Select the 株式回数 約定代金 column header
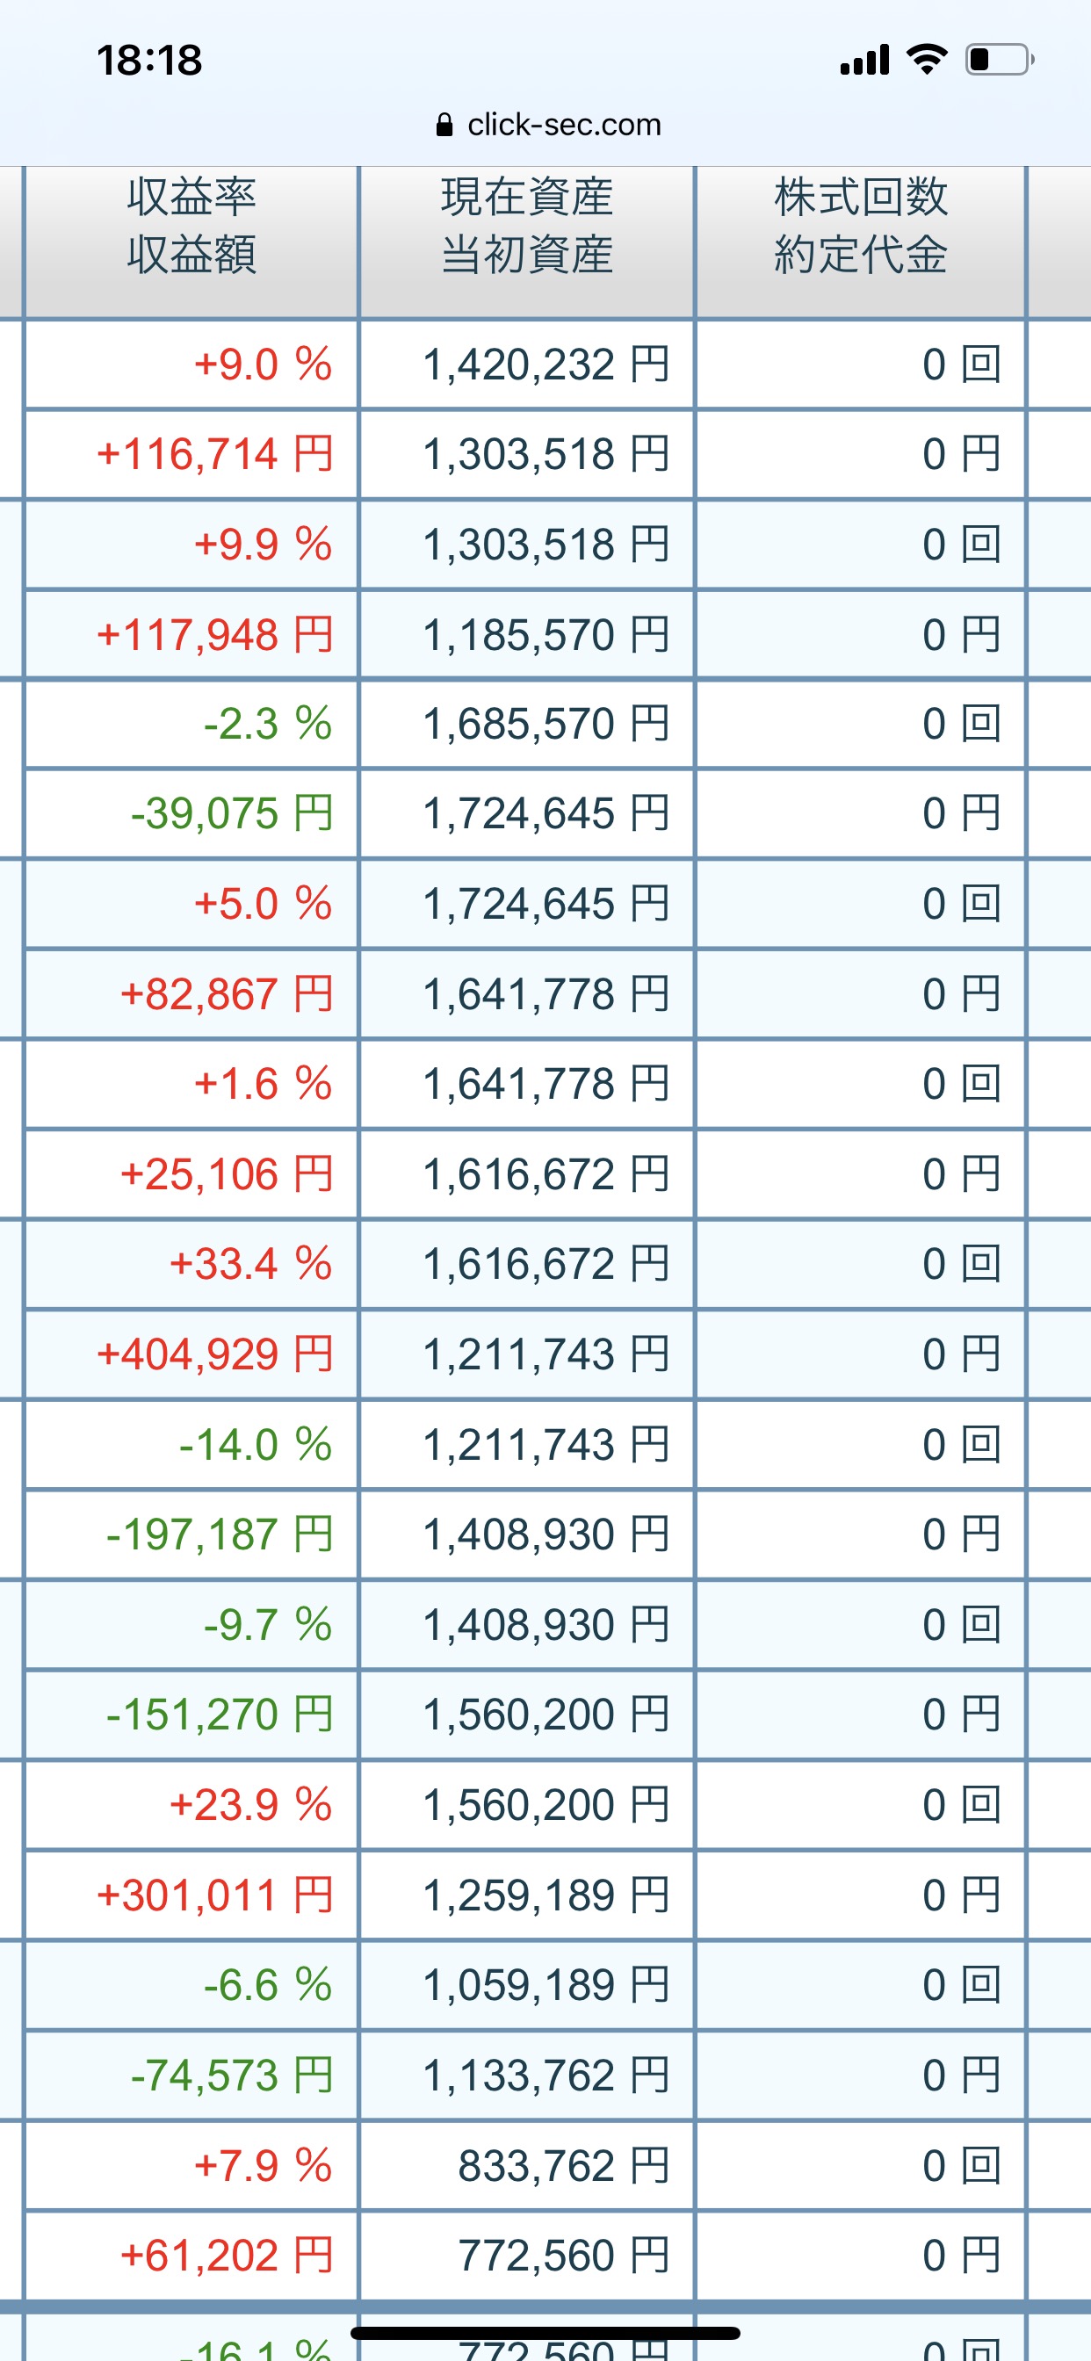 860,227
